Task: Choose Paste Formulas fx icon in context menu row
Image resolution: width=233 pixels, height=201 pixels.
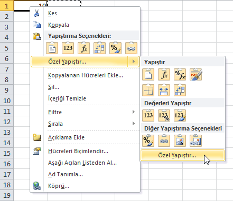Action: [83, 48]
